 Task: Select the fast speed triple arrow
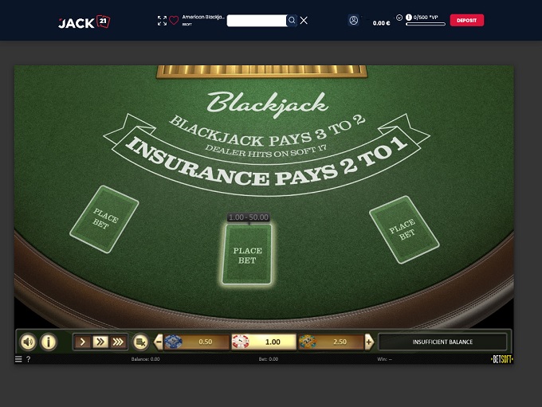click(118, 342)
